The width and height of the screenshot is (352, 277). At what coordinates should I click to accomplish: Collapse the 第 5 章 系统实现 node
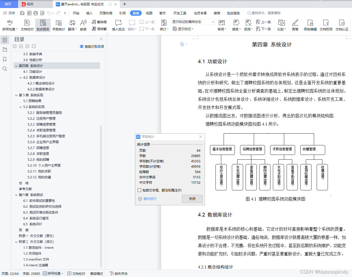(x=16, y=95)
